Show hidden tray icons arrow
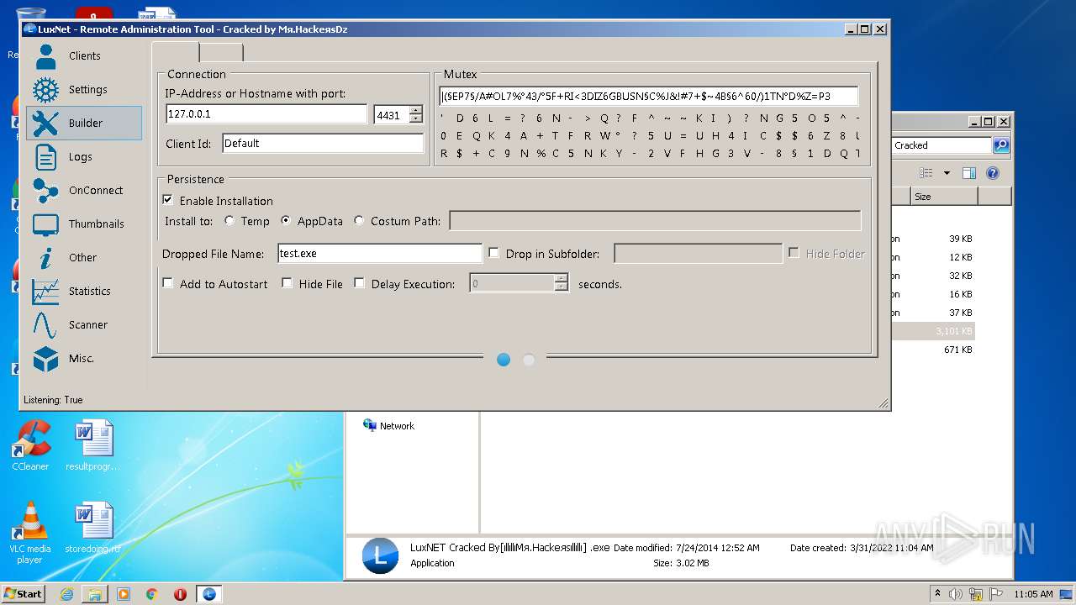Screen dimensions: 1076x605 [x=937, y=594]
